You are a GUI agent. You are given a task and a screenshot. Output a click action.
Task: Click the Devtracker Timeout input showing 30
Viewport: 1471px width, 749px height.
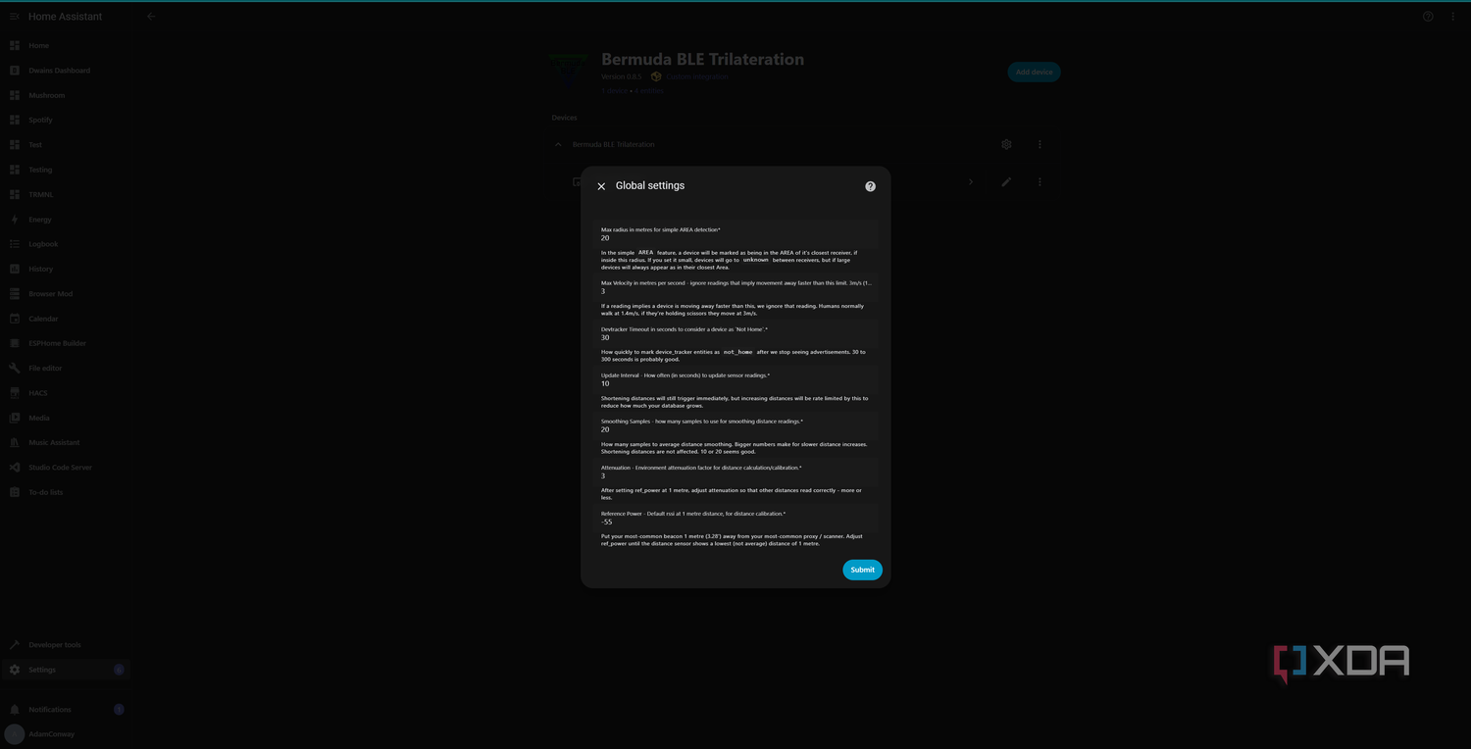[x=736, y=333]
